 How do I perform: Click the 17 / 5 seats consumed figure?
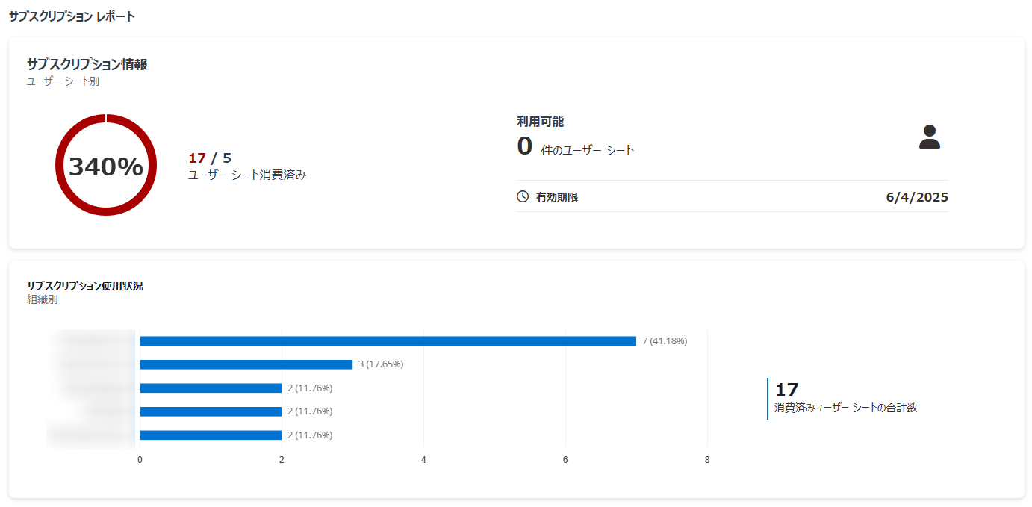click(210, 158)
